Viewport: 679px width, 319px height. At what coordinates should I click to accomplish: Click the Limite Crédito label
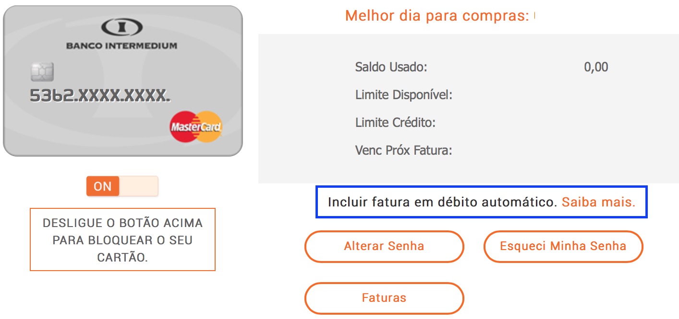[395, 123]
